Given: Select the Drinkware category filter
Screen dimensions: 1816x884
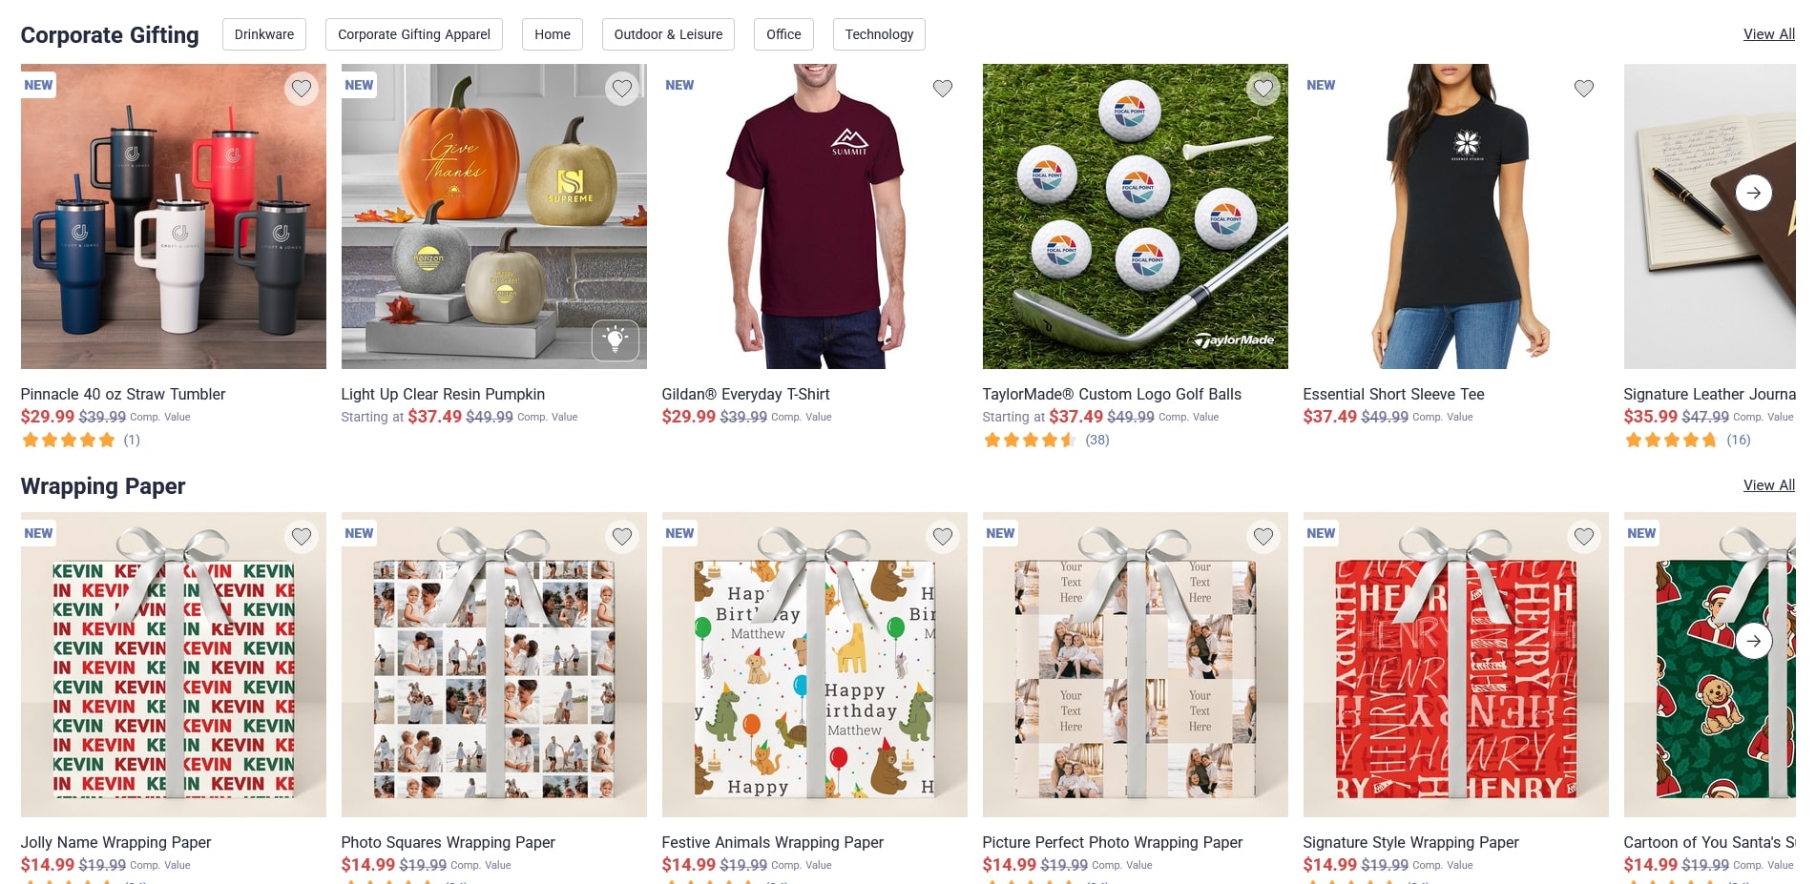Looking at the screenshot, I should (x=264, y=34).
